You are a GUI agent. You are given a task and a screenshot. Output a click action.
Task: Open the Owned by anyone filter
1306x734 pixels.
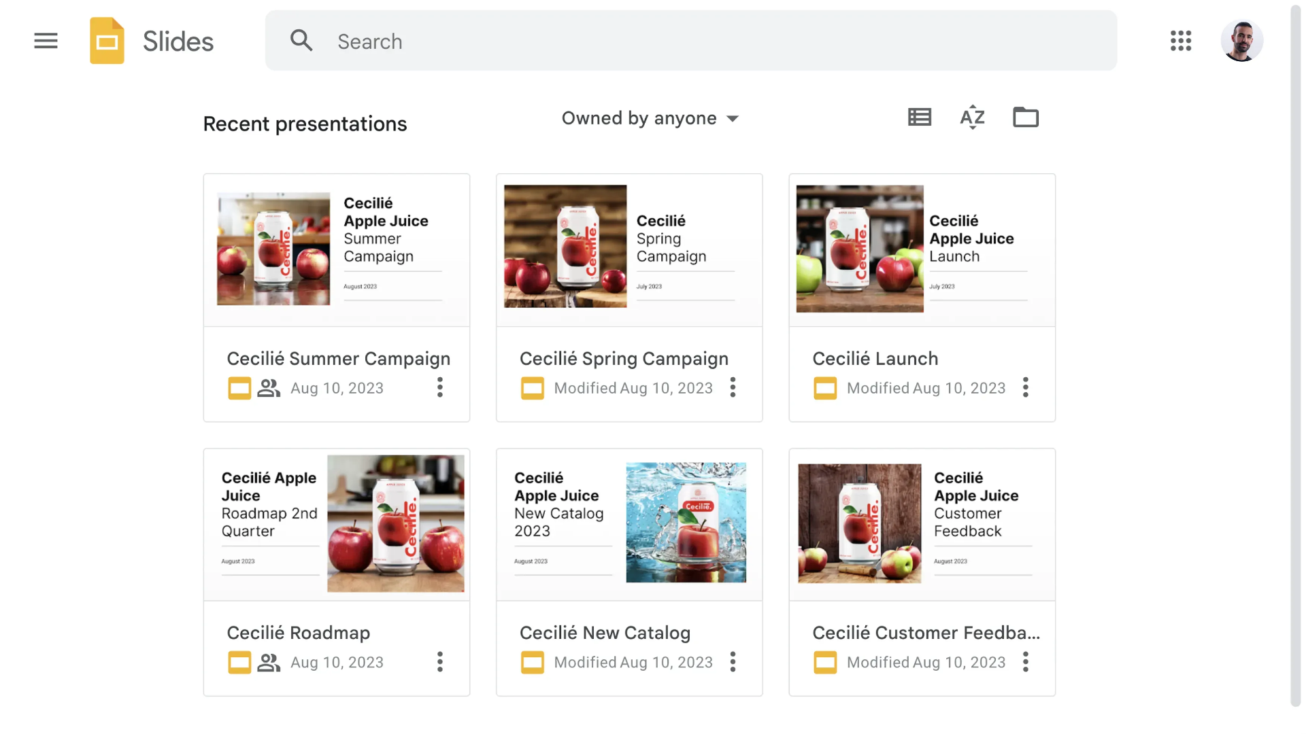(650, 118)
